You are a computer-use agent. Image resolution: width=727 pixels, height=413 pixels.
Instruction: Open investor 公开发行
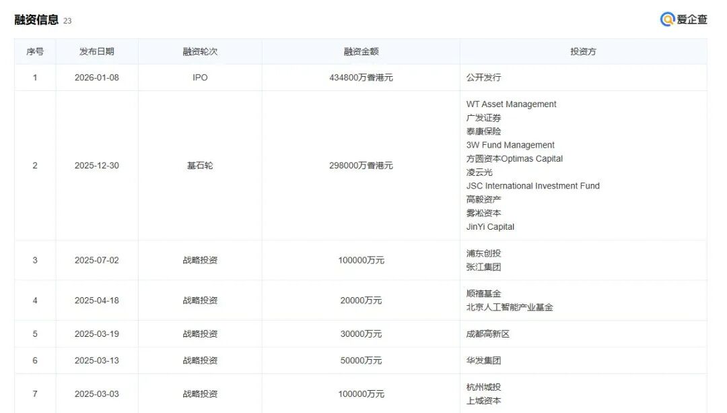[x=483, y=77]
